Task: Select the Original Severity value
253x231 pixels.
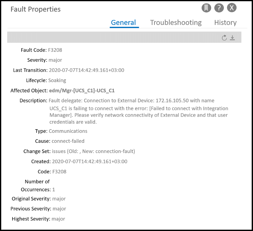Action: (59, 199)
